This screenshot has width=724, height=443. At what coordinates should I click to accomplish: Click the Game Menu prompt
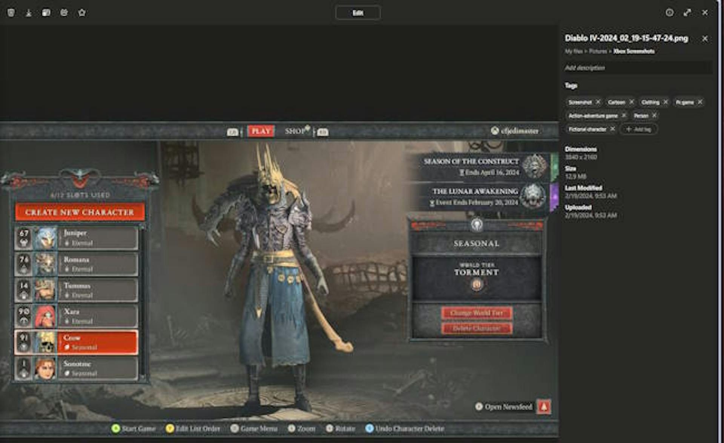(254, 428)
